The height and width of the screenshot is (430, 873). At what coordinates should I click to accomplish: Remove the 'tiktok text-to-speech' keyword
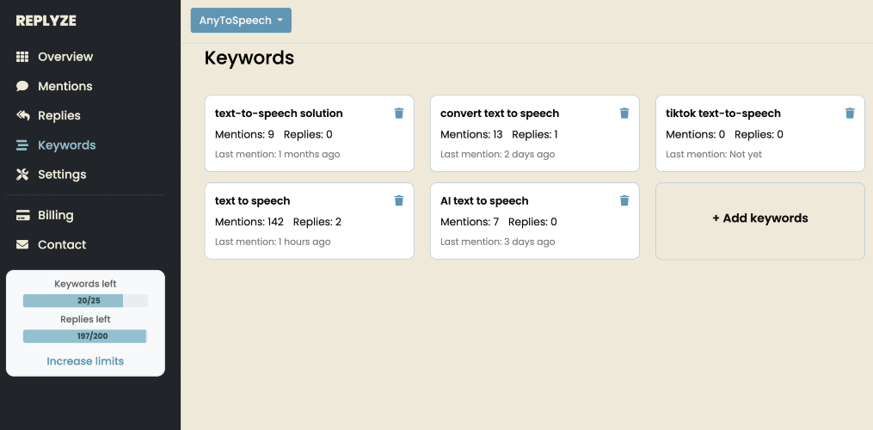(x=850, y=114)
